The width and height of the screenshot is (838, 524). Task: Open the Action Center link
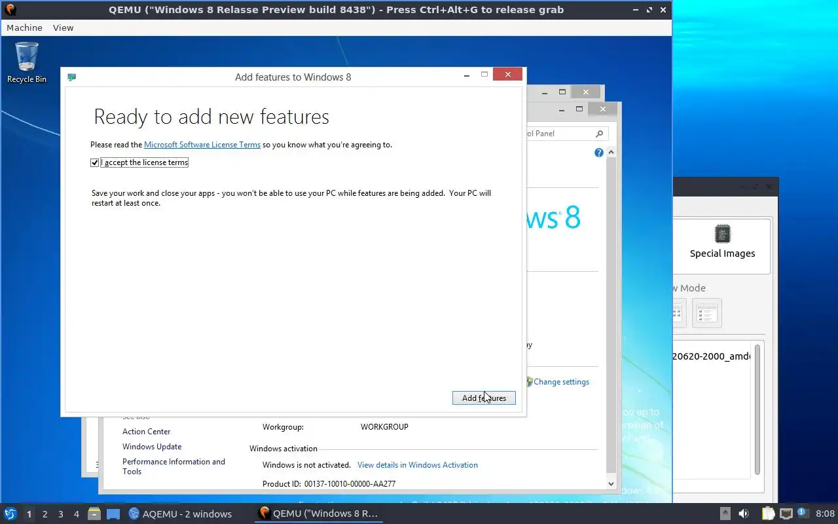click(147, 432)
